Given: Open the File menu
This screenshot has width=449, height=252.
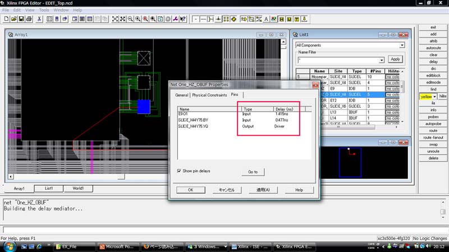Looking at the screenshot, I should [x=6, y=10].
